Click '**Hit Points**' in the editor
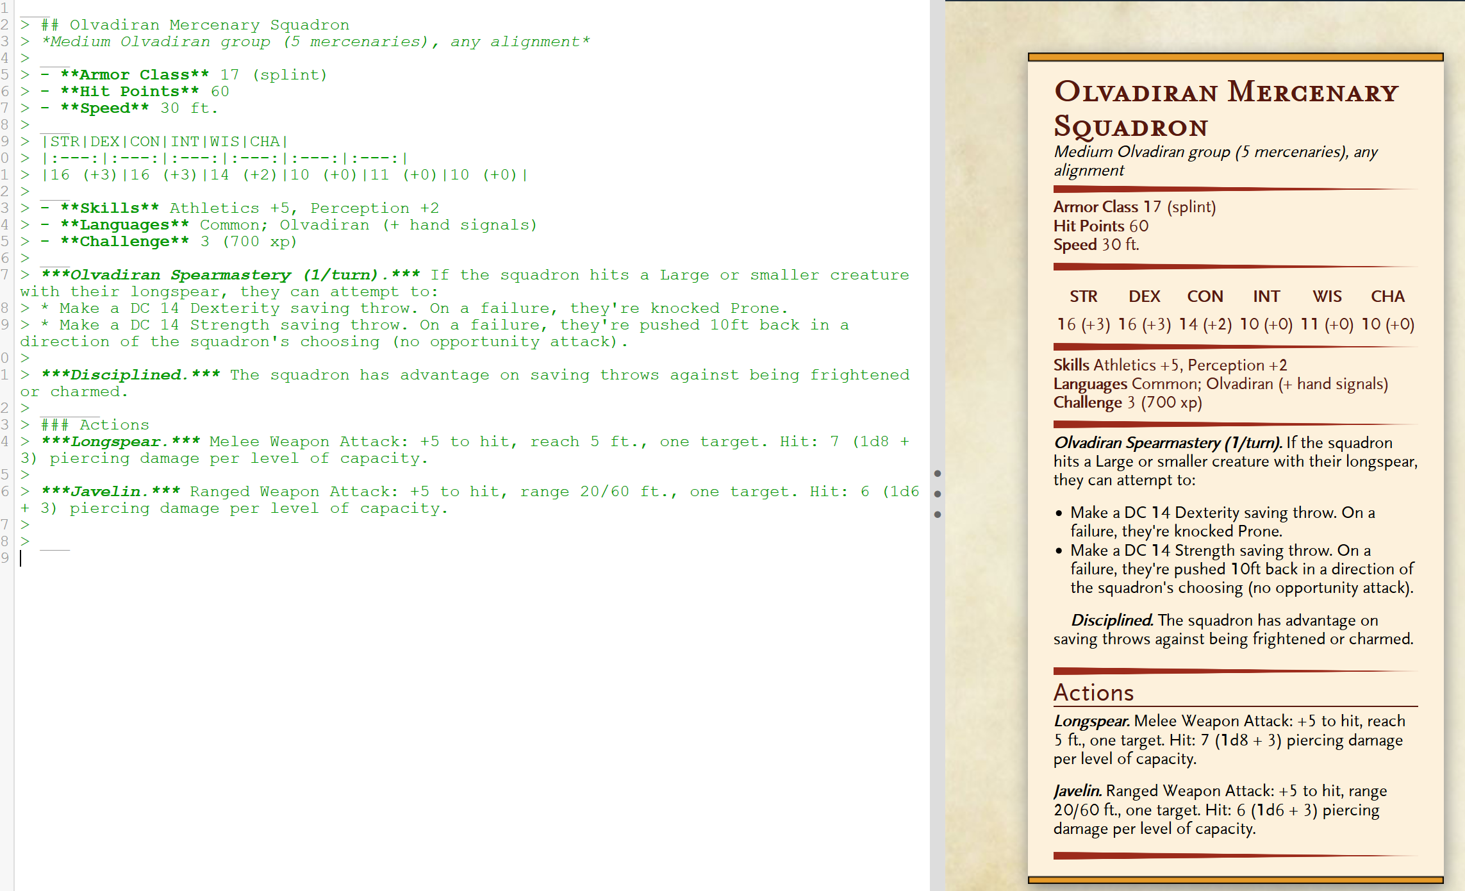 click(x=129, y=92)
